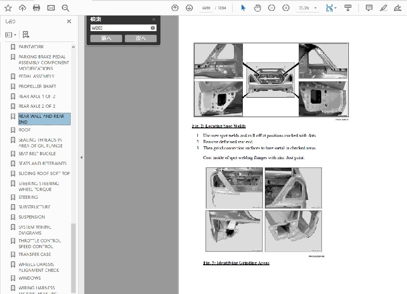The image size is (407, 294).
Task: Open the REAR AXLE 1 OF 2 bookmark
Action: 37,96
